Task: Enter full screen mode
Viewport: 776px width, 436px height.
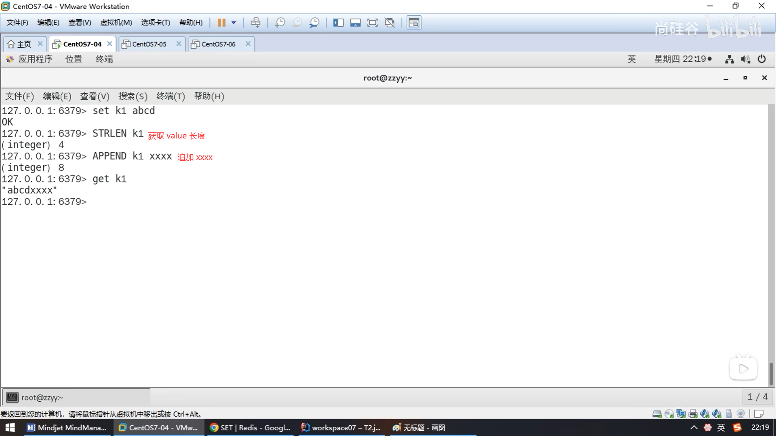Action: [x=372, y=23]
